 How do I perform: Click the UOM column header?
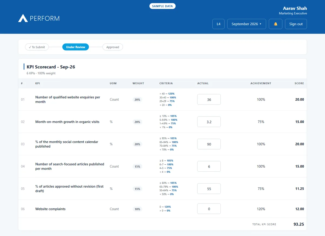tap(113, 83)
